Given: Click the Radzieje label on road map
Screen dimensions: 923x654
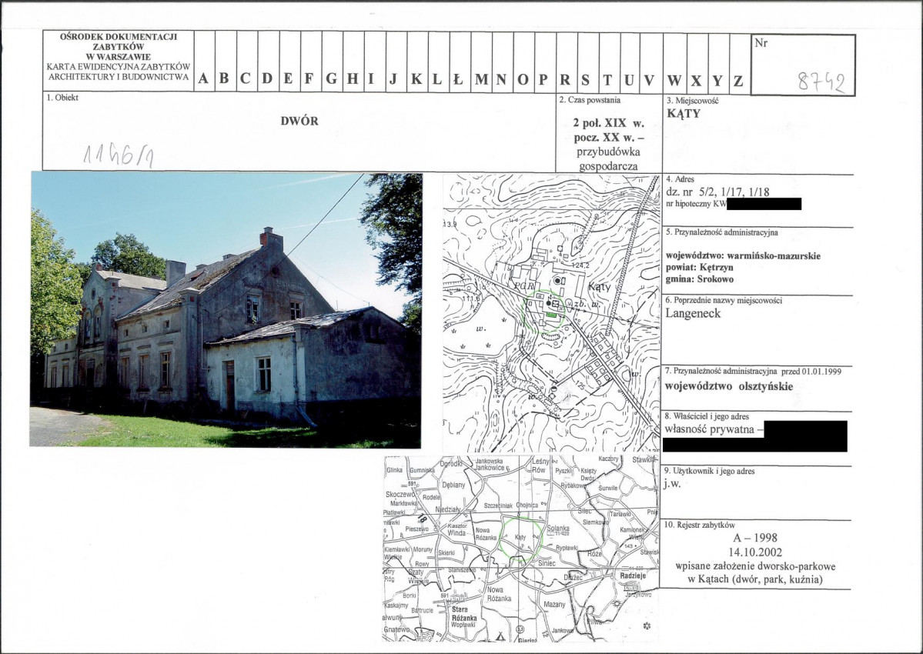Looking at the screenshot, I should click(x=632, y=576).
